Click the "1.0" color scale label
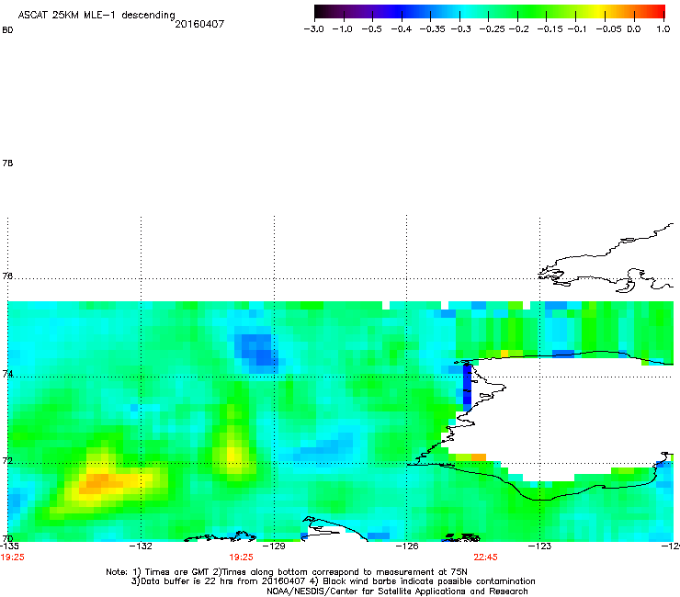The width and height of the screenshot is (680, 597). point(663,29)
